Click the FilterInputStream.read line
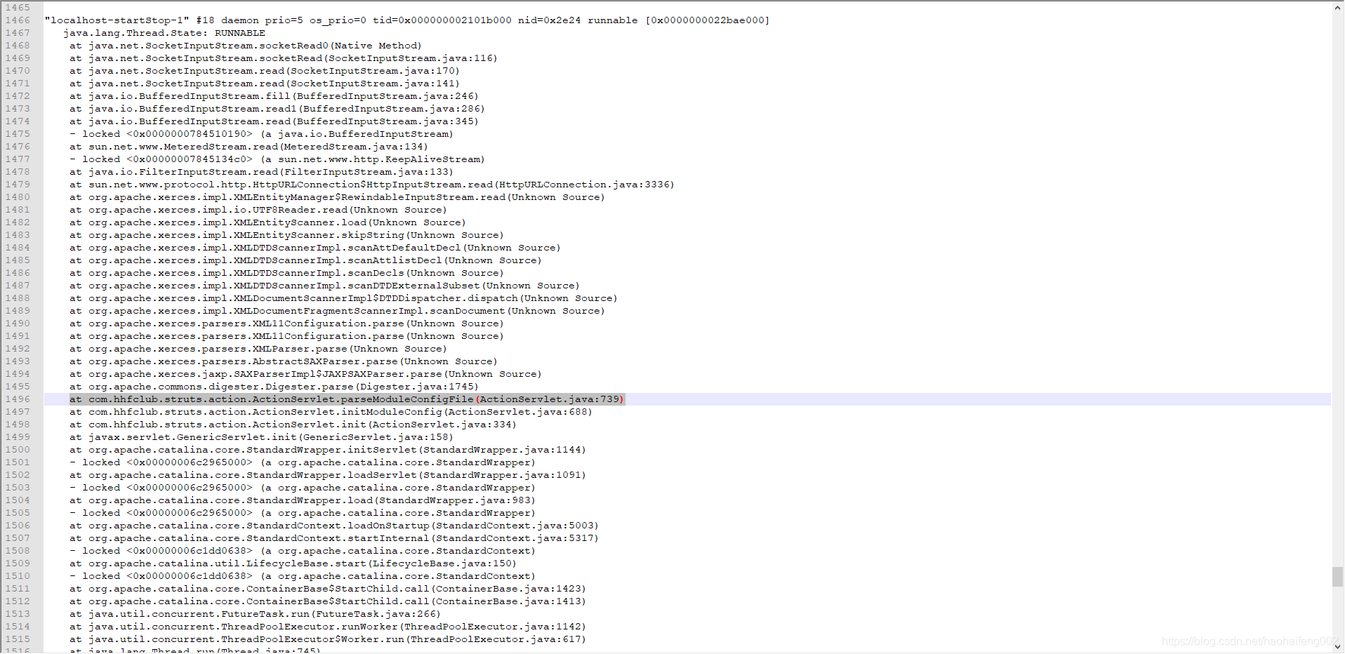1345x654 pixels. pos(261,172)
